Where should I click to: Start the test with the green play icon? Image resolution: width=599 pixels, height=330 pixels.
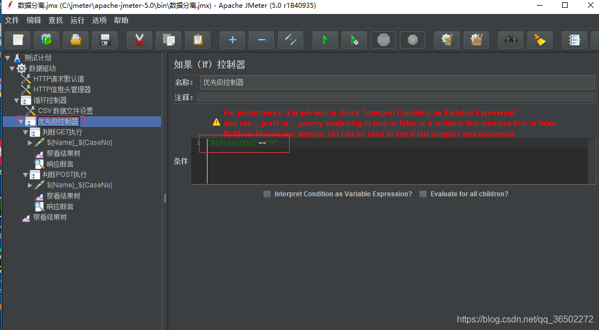tap(325, 40)
